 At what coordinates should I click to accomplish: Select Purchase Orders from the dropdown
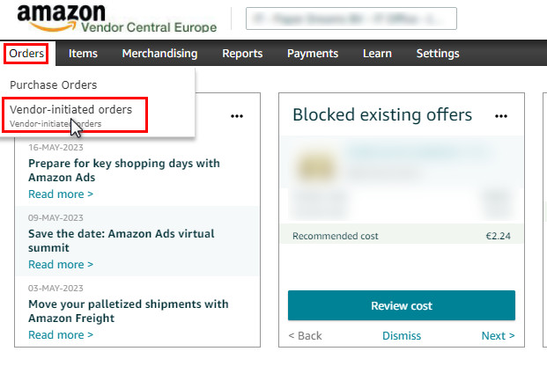(x=54, y=84)
